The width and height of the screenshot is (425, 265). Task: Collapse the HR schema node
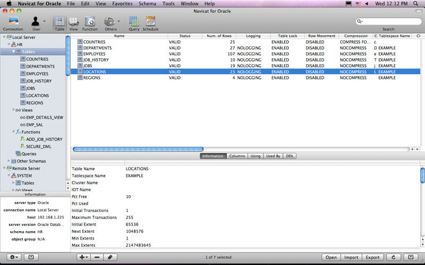point(8,45)
